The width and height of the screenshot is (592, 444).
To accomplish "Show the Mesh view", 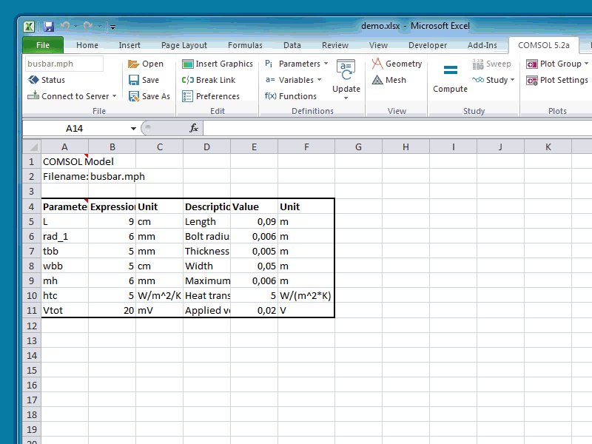I will (389, 80).
